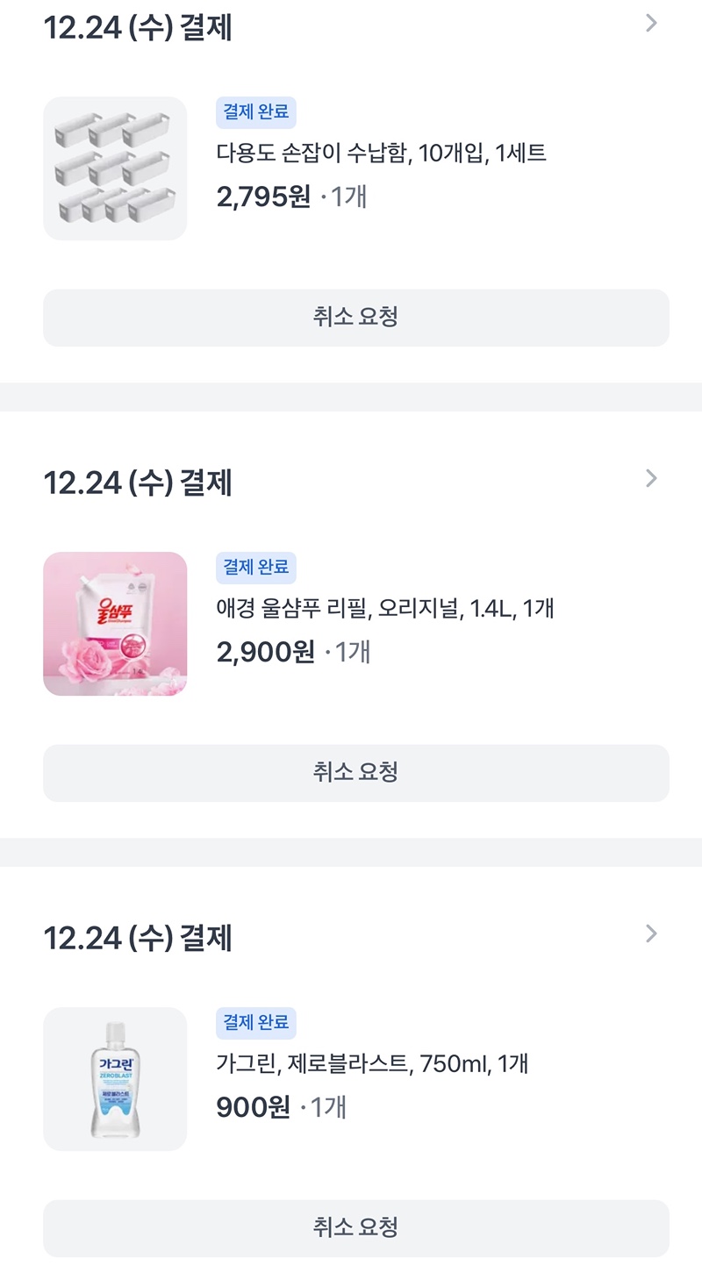
Task: Click the 결제 완료 status badge for 가그린
Action: click(x=256, y=1023)
